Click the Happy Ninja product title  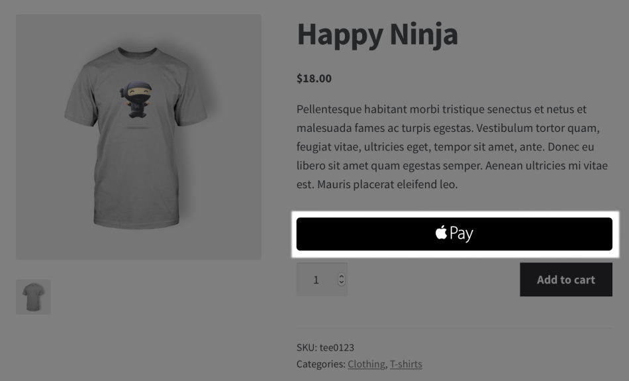pyautogui.click(x=377, y=34)
